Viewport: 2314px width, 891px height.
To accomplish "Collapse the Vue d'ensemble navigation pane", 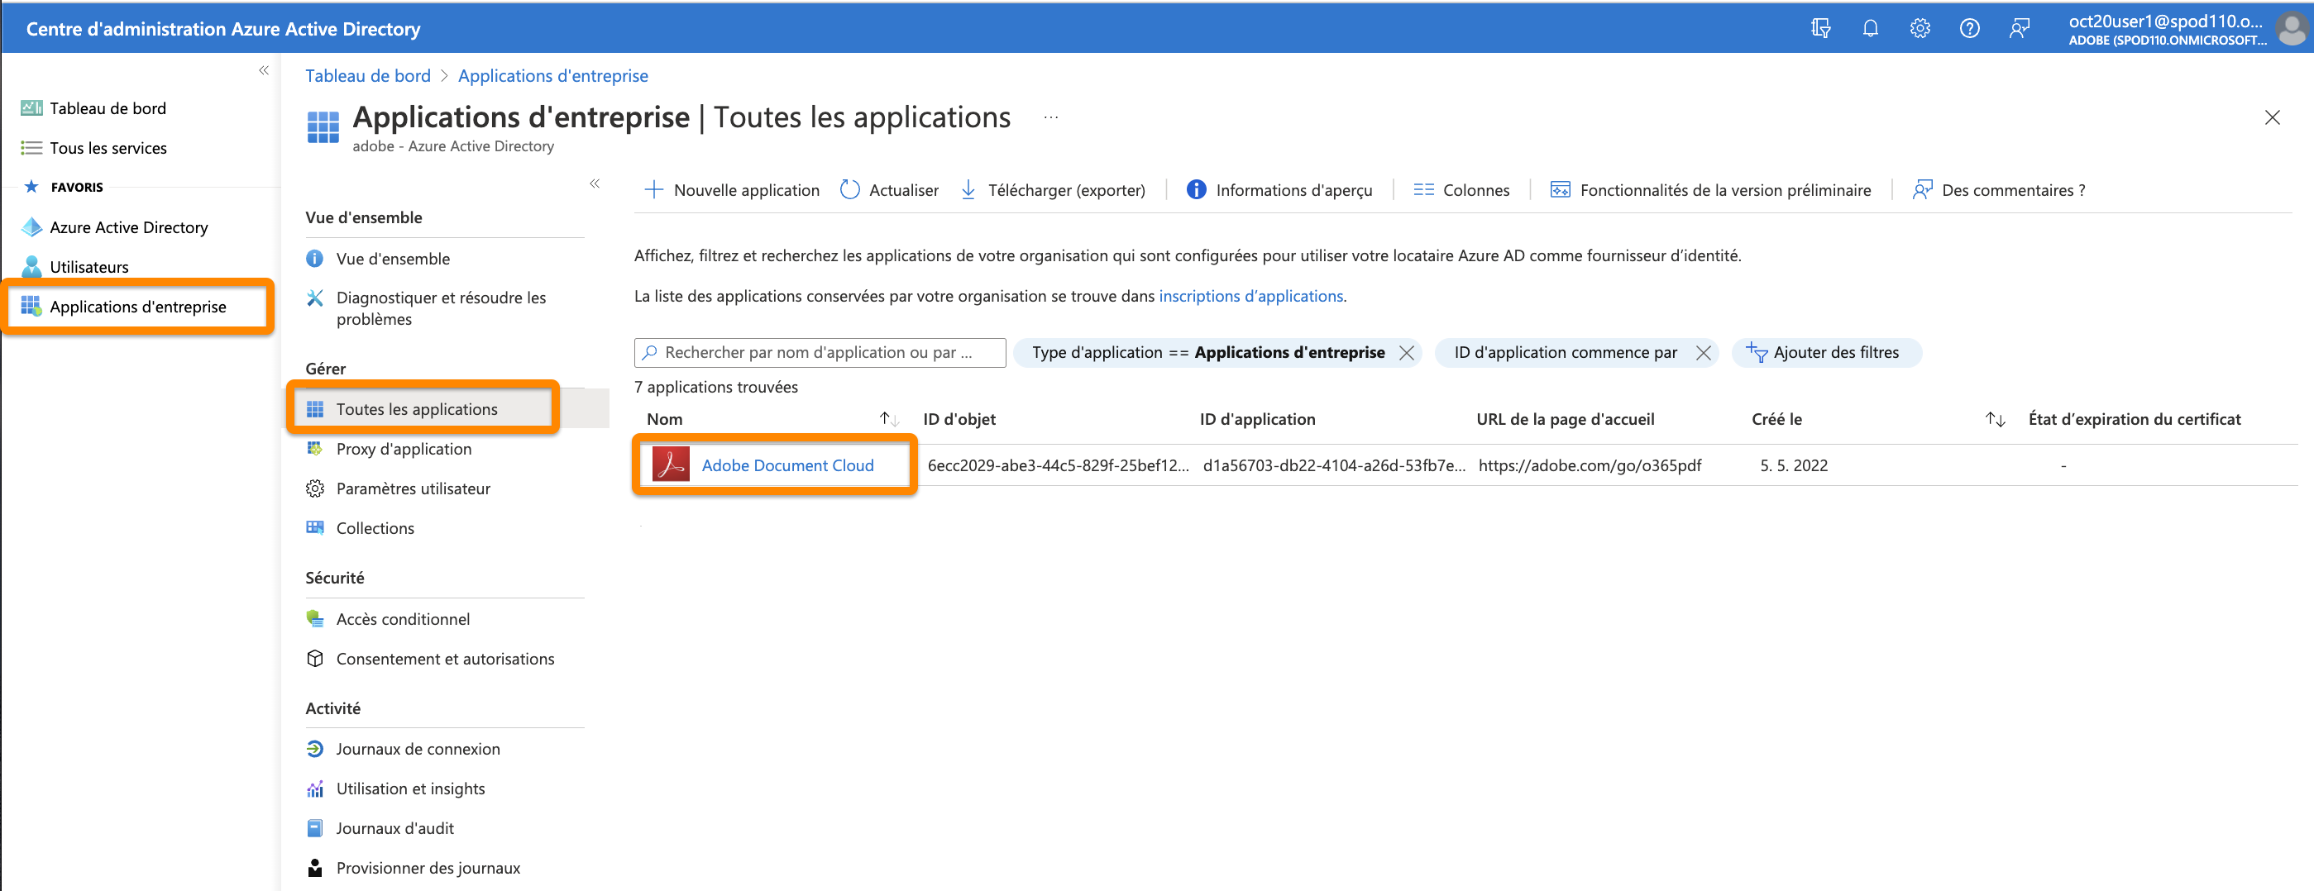I will [595, 183].
